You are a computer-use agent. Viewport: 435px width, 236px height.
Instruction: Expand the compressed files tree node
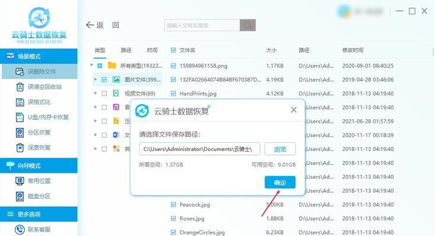(x=95, y=121)
